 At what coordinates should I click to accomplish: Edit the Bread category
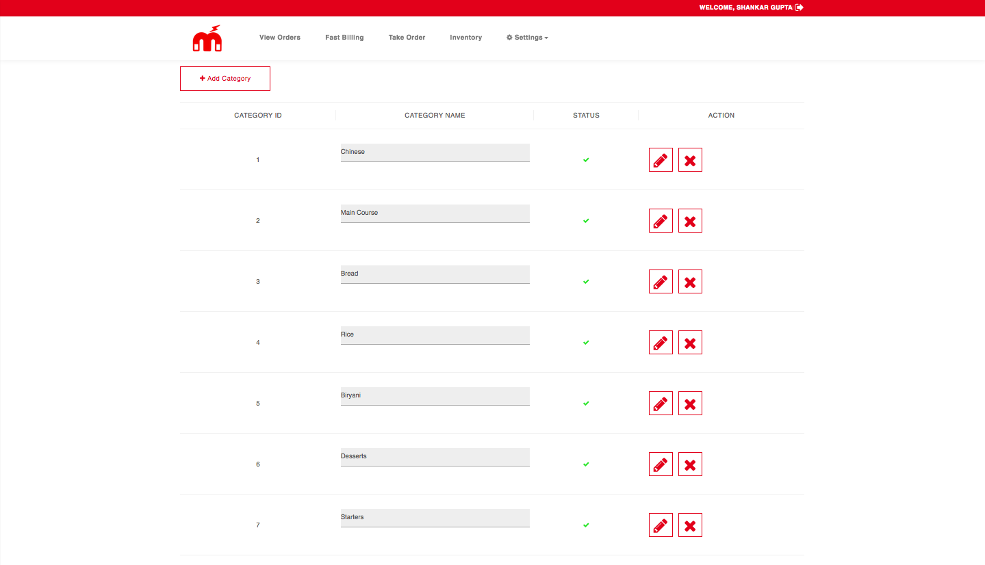click(x=661, y=282)
